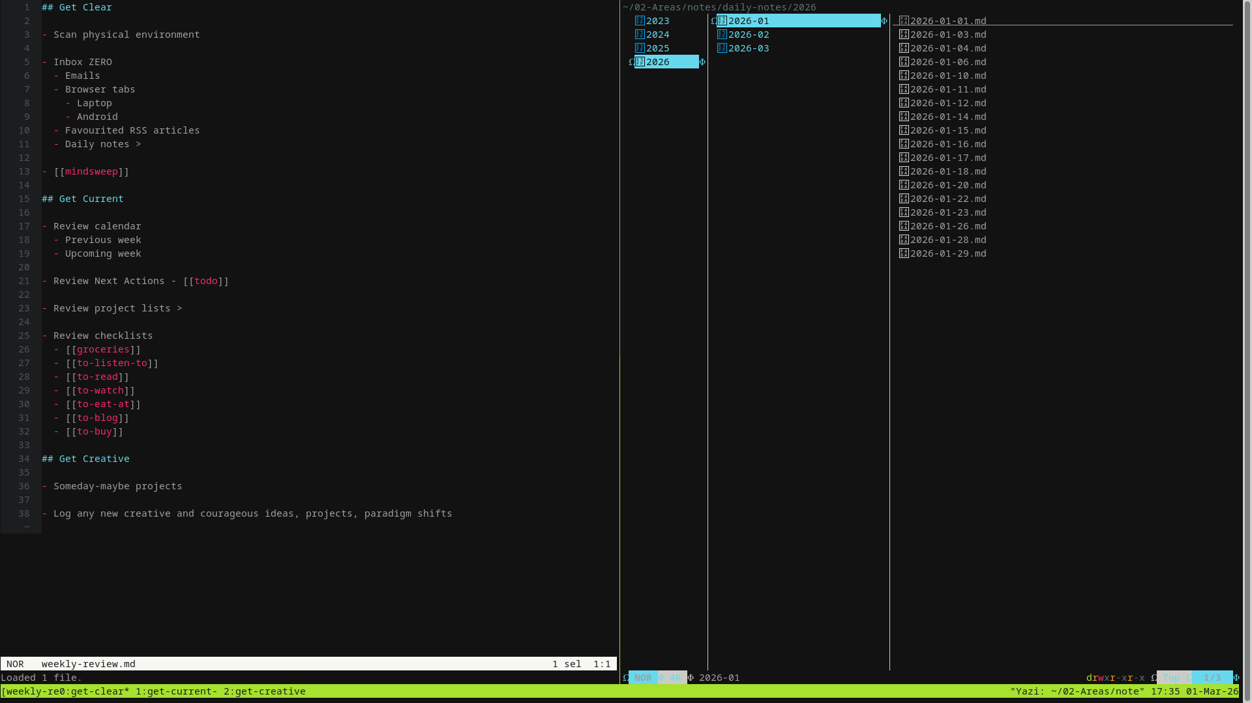The image size is (1252, 703).
Task: Follow the [[mindsweep]] wiki link
Action: 91,171
